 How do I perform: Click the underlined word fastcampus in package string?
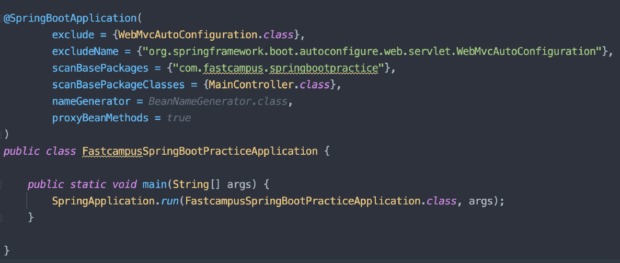pos(234,68)
